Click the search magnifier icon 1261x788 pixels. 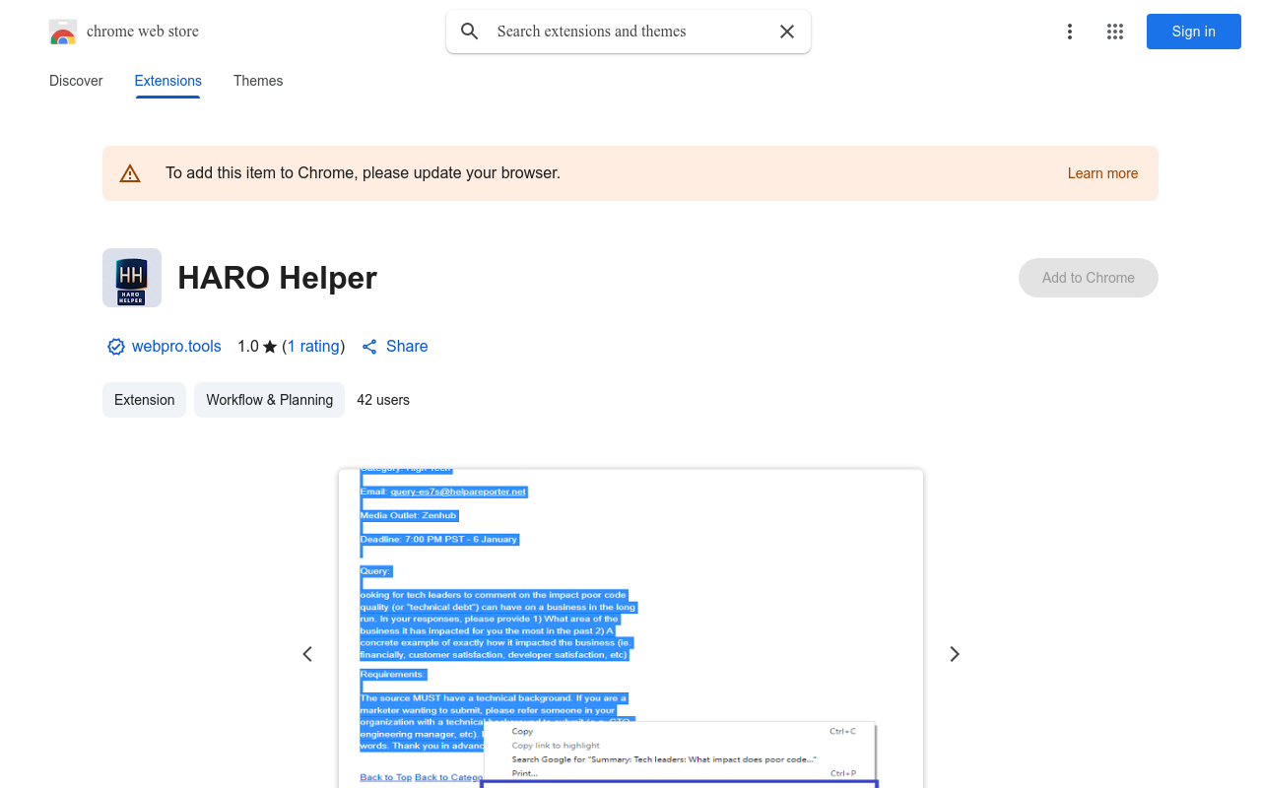pos(470,32)
